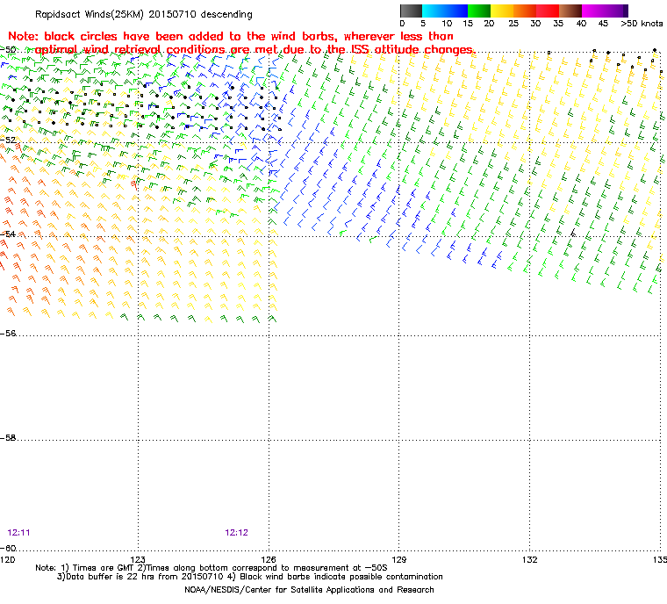Click the '129' longitude axis label
The width and height of the screenshot is (667, 604).
click(x=399, y=559)
